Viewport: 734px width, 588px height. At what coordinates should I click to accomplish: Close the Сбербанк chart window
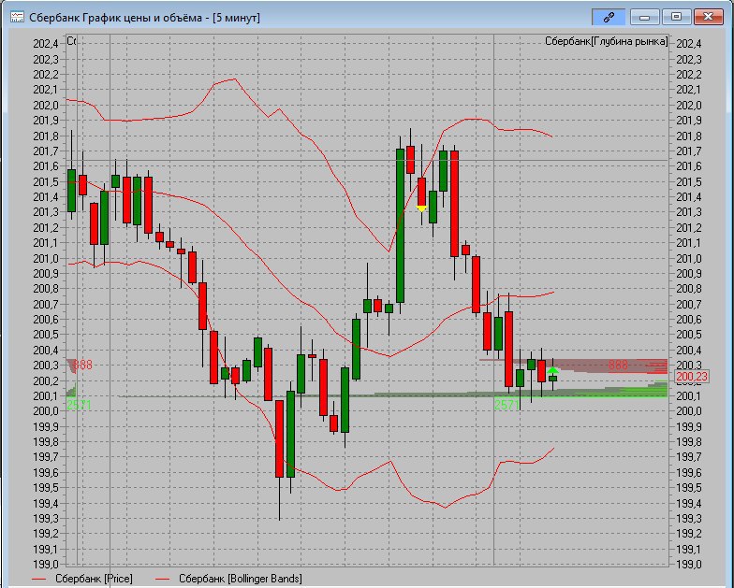click(708, 17)
